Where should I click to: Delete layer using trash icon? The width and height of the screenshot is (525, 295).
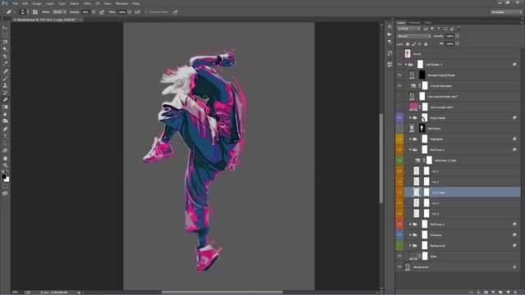click(x=515, y=292)
